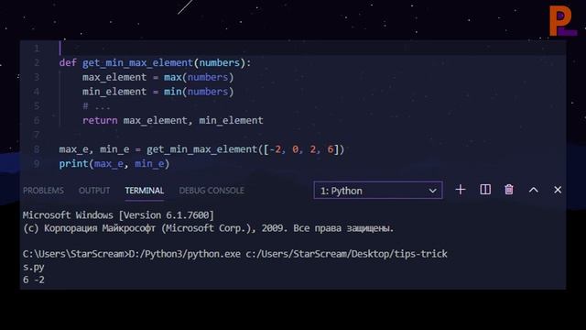
Task: Add a new terminal with the plus icon
Action: (x=461, y=190)
